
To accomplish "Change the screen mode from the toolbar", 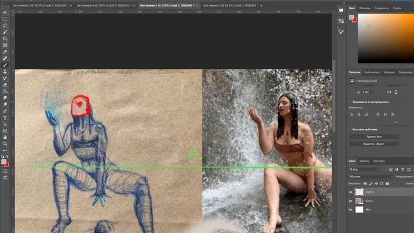I will (x=5, y=178).
